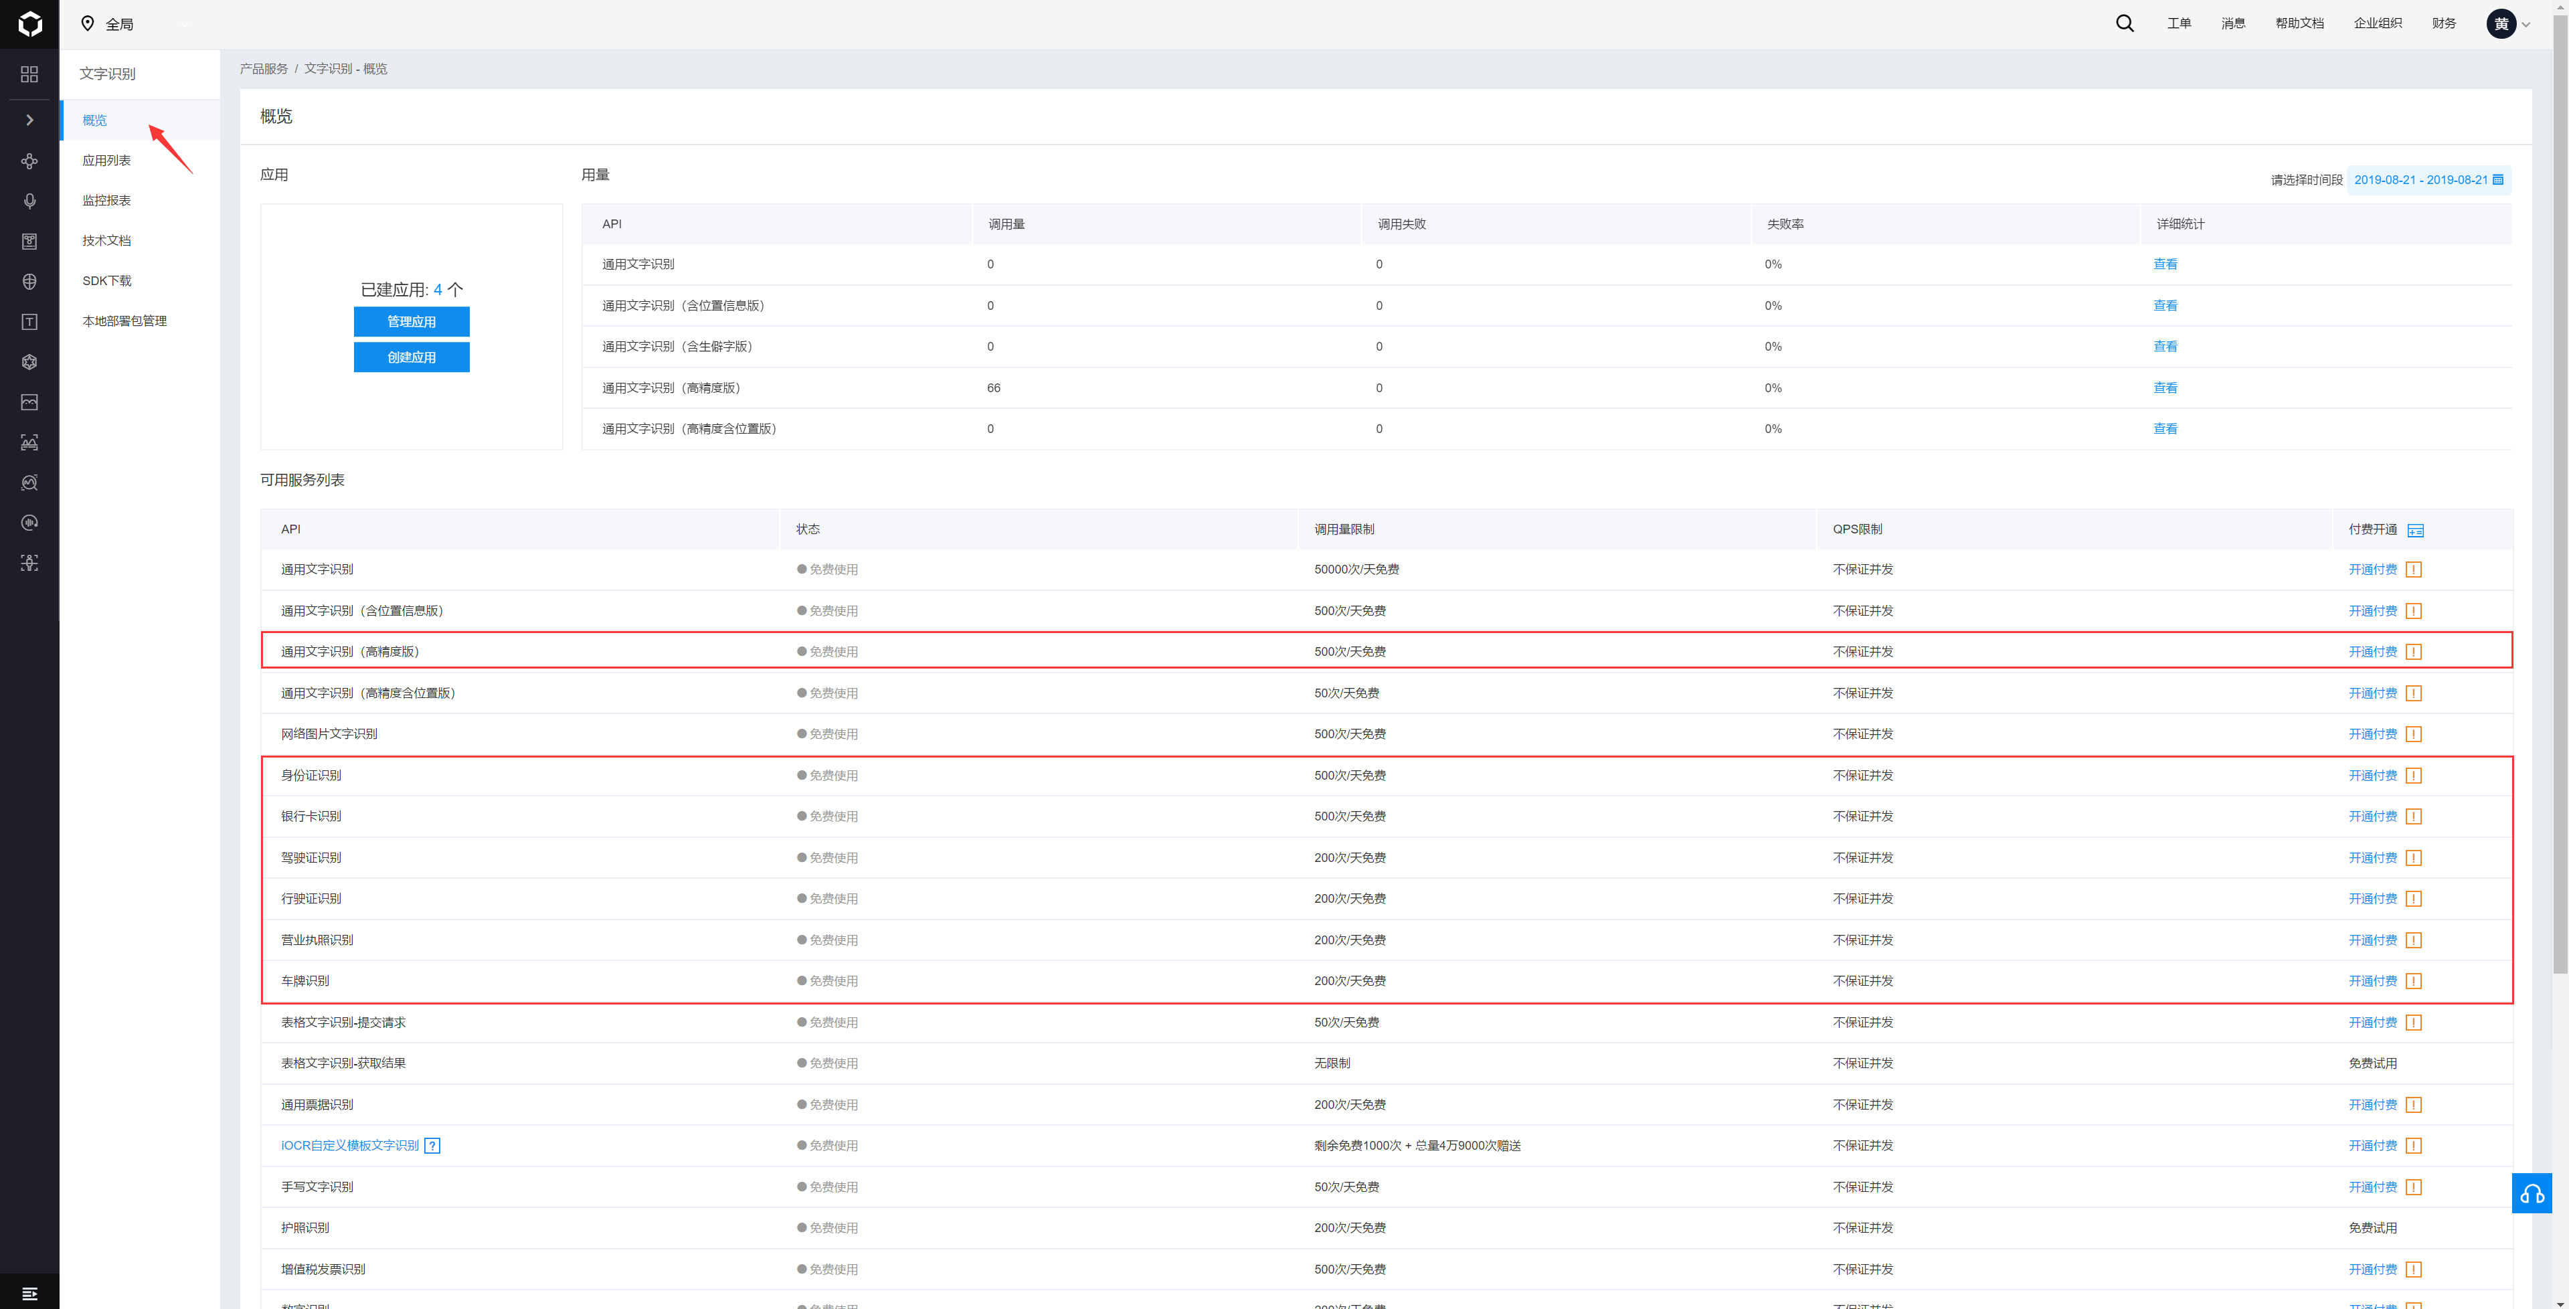The width and height of the screenshot is (2569, 1309).
Task: Click 开通付费 for 驾驶证识别
Action: (2372, 858)
